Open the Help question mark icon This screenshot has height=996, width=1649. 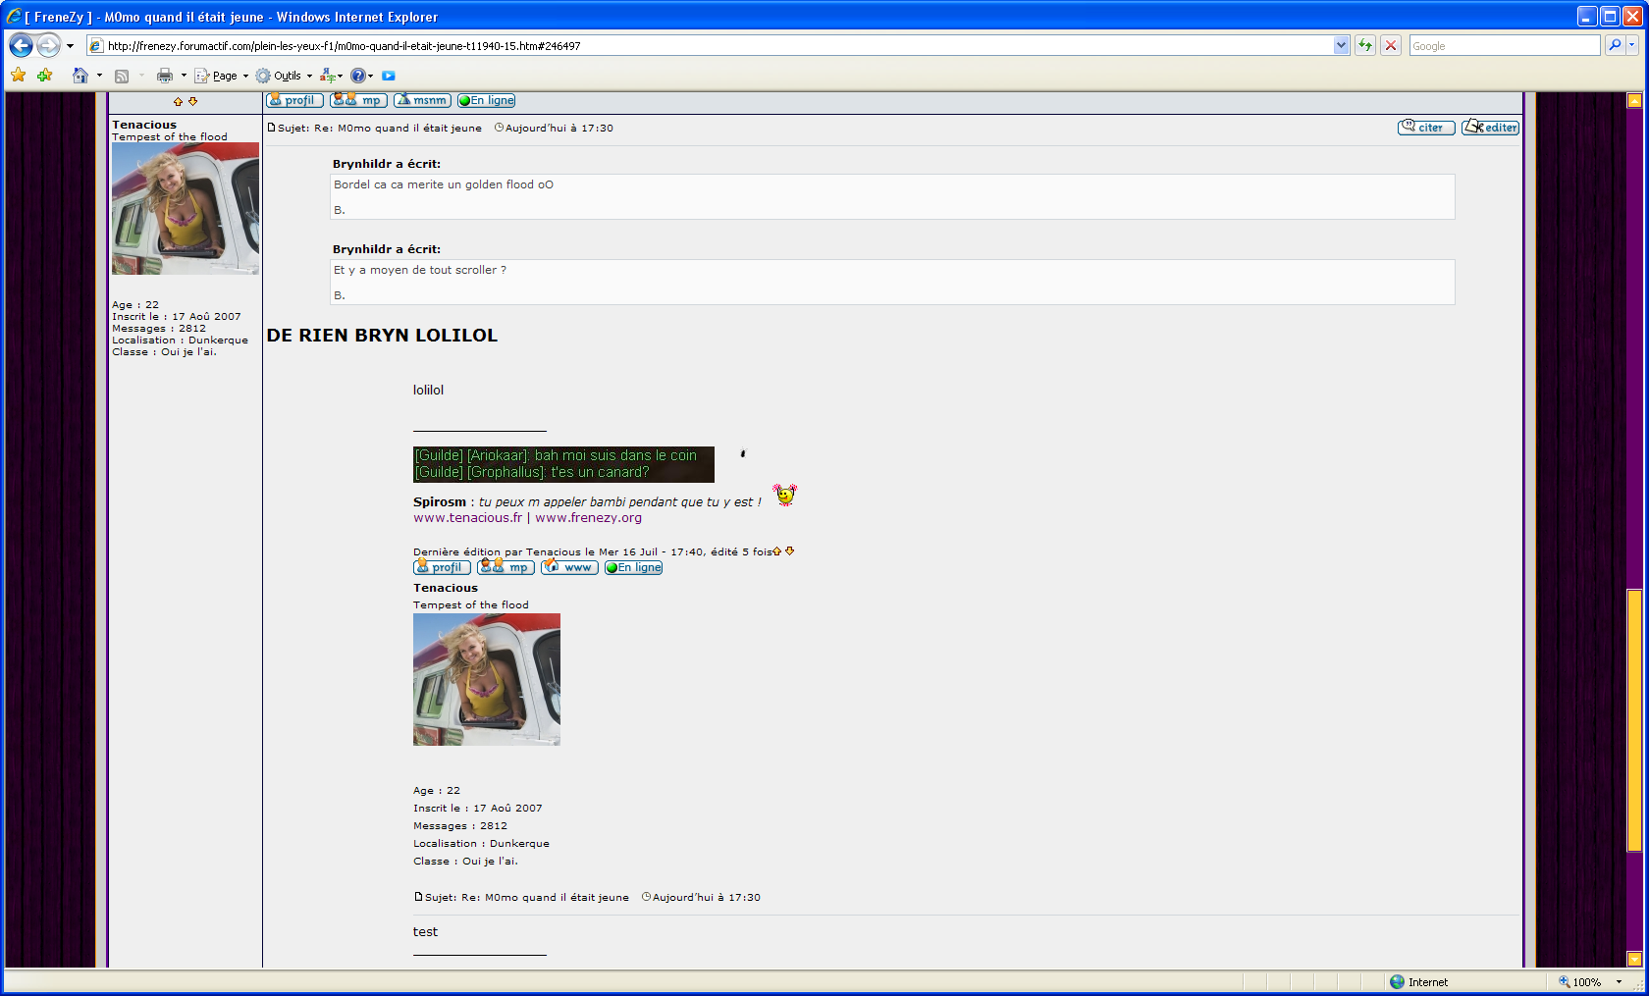(358, 76)
